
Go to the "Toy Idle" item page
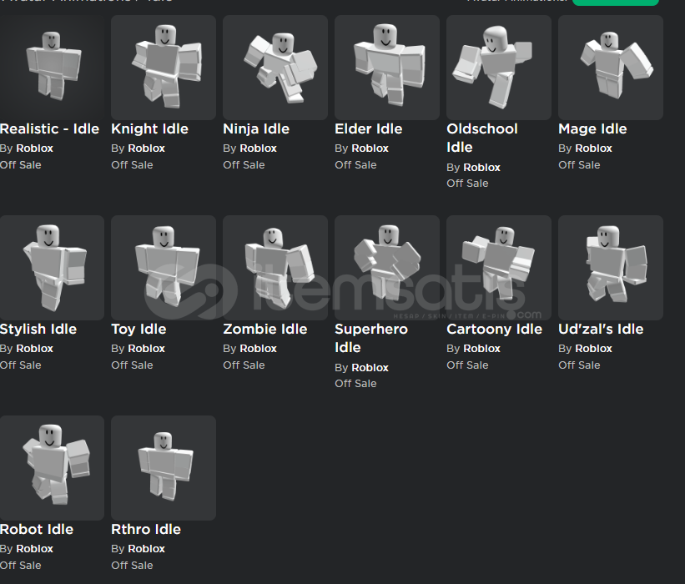pos(139,329)
